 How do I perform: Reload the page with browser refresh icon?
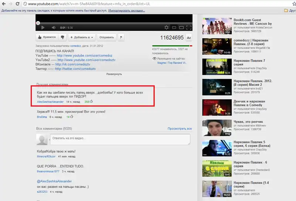[x=18, y=4]
